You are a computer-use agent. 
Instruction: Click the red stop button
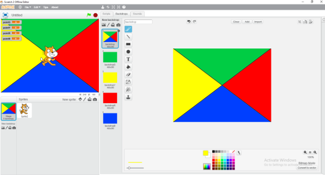coord(95,15)
